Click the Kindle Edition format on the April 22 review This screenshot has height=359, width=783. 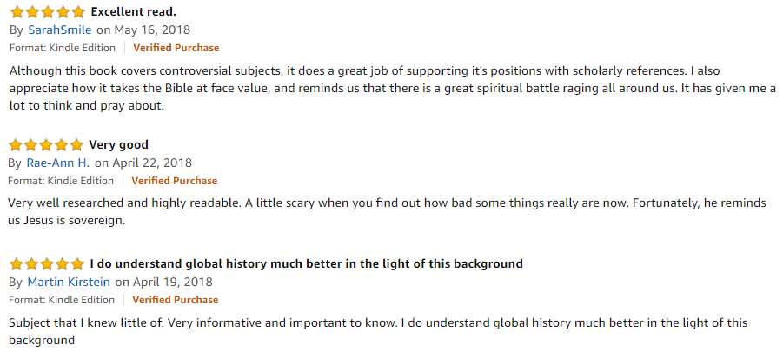[61, 181]
